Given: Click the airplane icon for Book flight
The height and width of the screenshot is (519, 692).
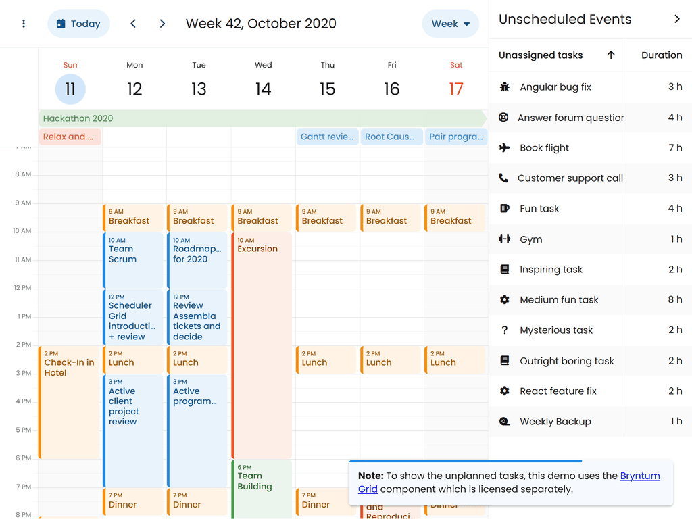Looking at the screenshot, I should [x=504, y=147].
